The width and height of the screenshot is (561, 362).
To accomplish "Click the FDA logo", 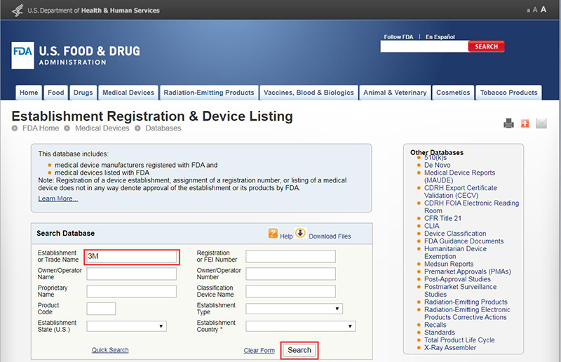I will click(23, 55).
